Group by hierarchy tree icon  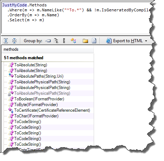[x=56, y=41]
